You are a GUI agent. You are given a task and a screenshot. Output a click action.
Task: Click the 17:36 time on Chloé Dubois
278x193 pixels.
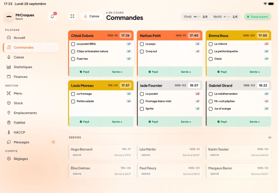[125, 36]
